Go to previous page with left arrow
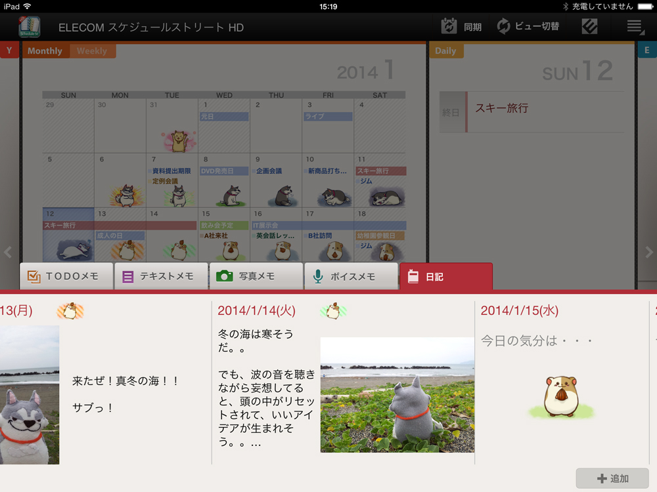The image size is (657, 492). [7, 253]
